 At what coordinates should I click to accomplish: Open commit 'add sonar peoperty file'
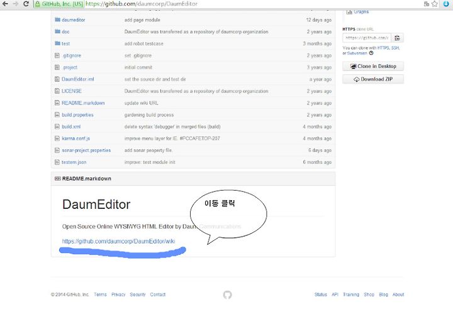click(x=148, y=150)
